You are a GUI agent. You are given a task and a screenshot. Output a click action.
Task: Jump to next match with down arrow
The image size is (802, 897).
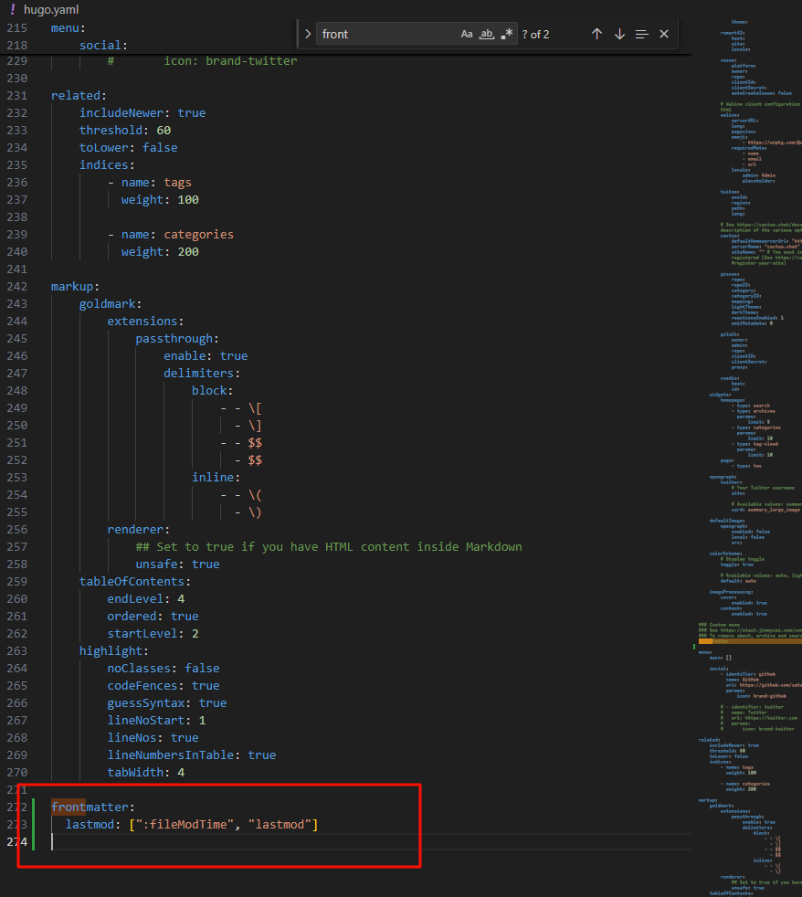coord(619,34)
